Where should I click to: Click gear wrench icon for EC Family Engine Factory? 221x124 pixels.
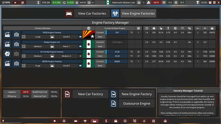[x=7, y=54]
